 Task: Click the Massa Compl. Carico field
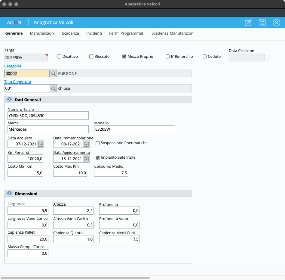28,253
